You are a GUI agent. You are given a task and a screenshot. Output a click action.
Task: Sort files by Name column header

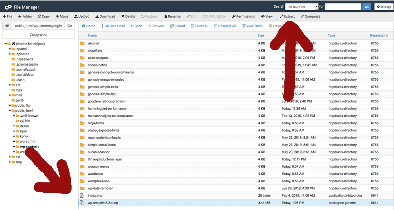pos(92,35)
